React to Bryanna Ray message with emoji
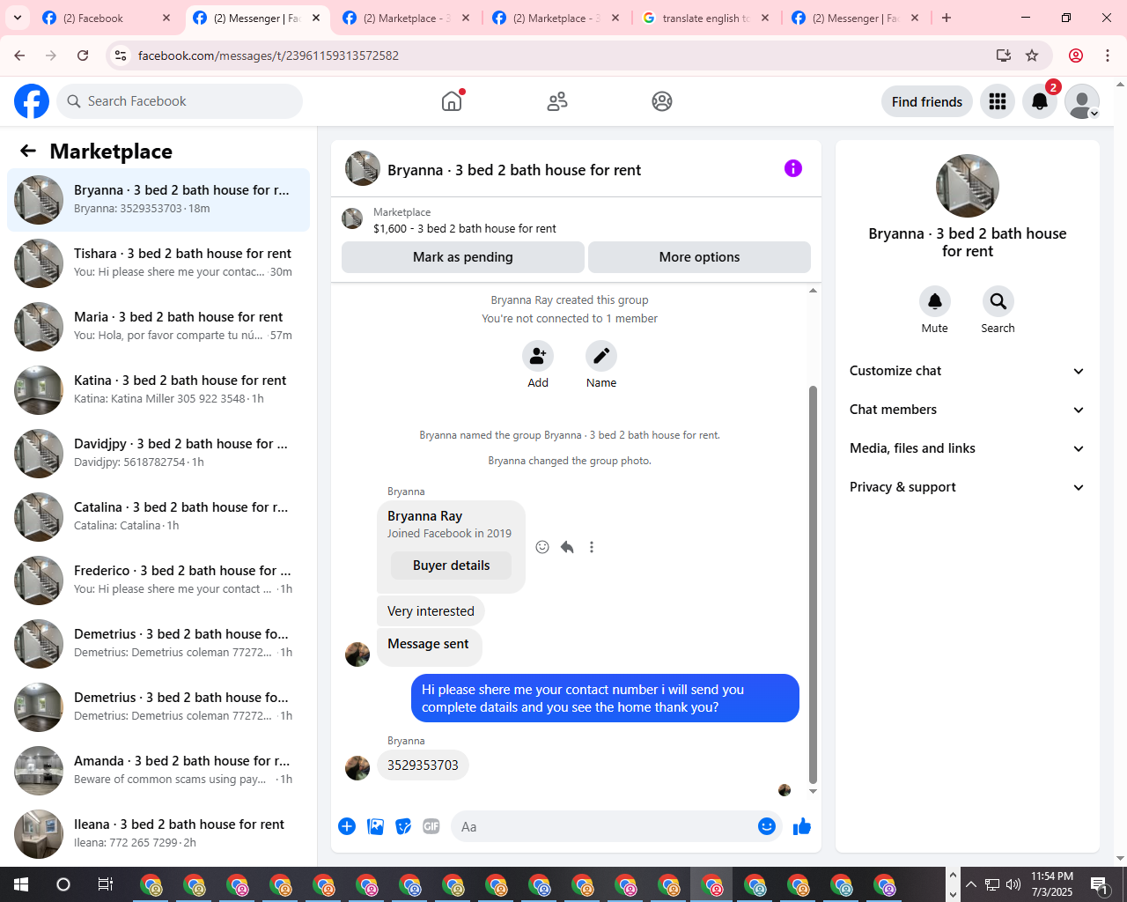This screenshot has height=902, width=1127. pos(542,547)
